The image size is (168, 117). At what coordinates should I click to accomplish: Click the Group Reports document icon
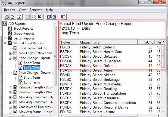click(10, 33)
